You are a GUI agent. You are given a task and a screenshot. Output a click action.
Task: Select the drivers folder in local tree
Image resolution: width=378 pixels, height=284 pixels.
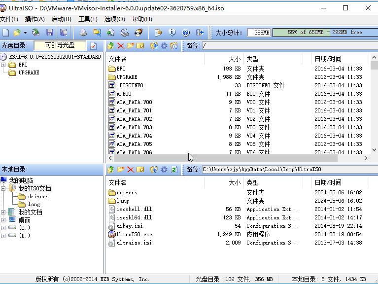[38, 197]
